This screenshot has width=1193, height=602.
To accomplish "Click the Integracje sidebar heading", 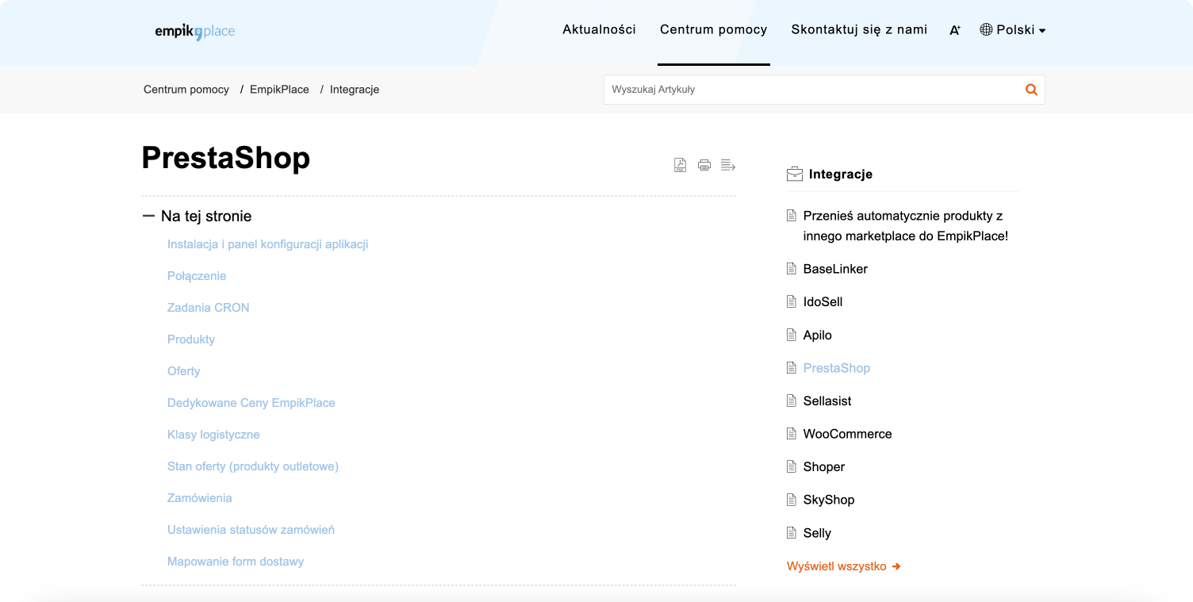I will [x=841, y=174].
